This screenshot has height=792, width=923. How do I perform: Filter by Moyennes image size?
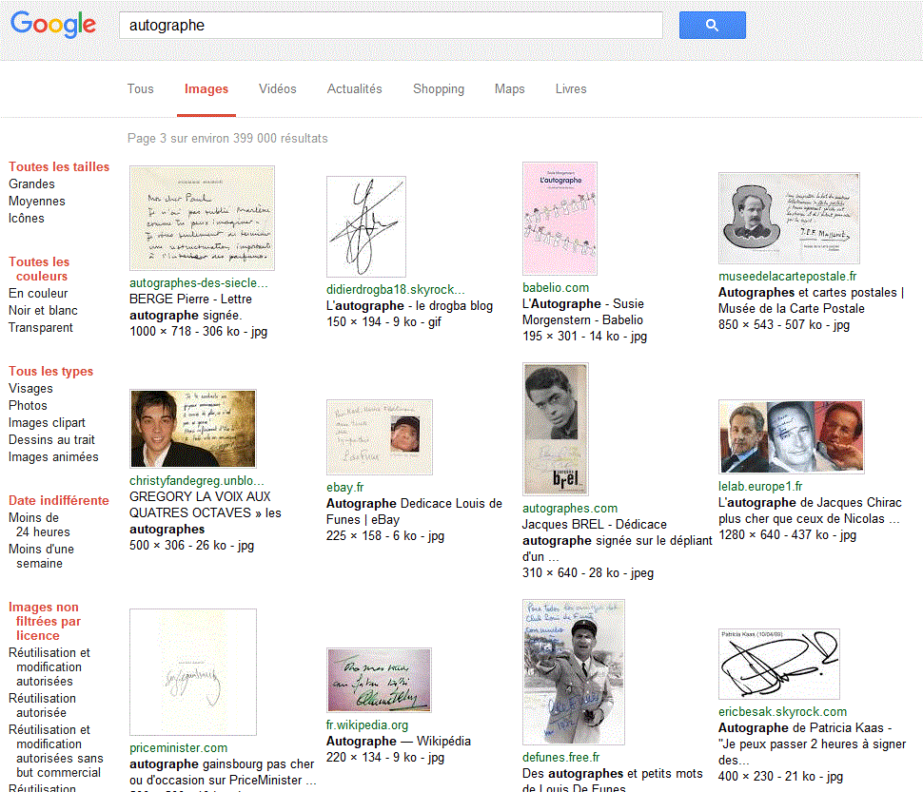click(36, 201)
